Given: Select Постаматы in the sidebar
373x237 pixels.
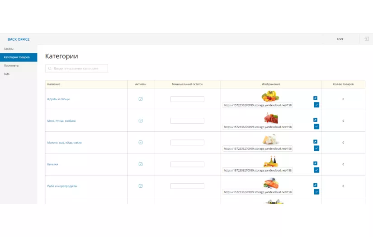Looking at the screenshot, I should pos(11,65).
